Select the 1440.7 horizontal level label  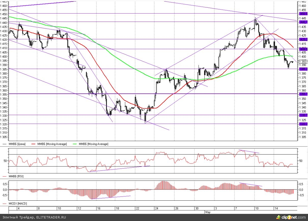(x=303, y=22)
